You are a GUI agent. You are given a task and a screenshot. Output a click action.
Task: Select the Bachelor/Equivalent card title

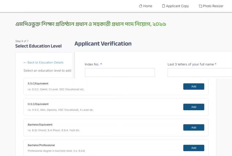[40, 125]
